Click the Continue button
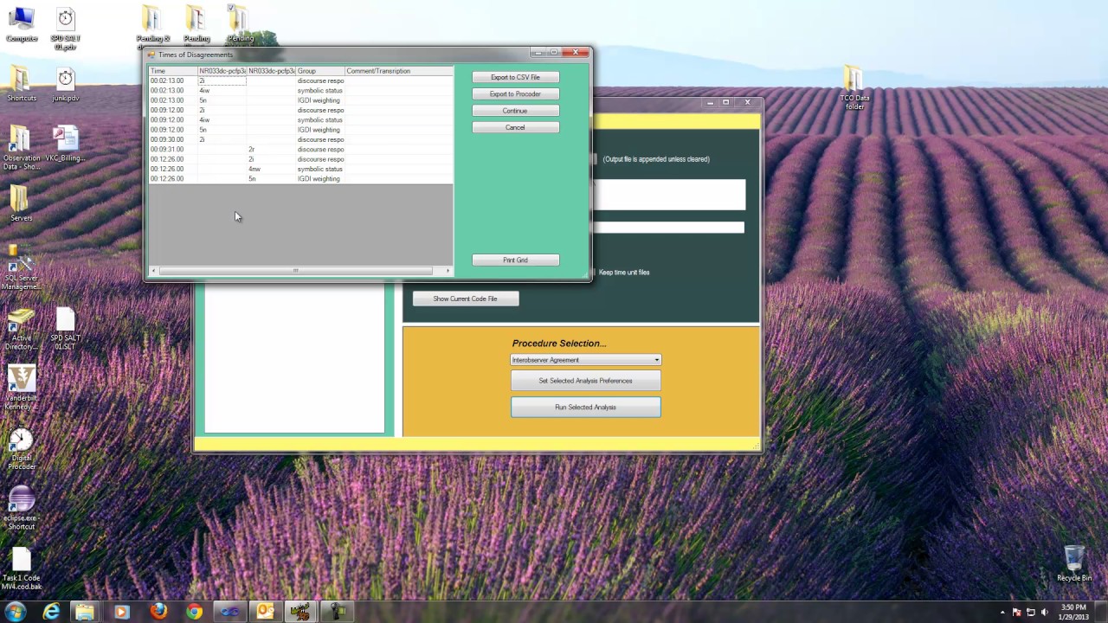 pyautogui.click(x=515, y=111)
